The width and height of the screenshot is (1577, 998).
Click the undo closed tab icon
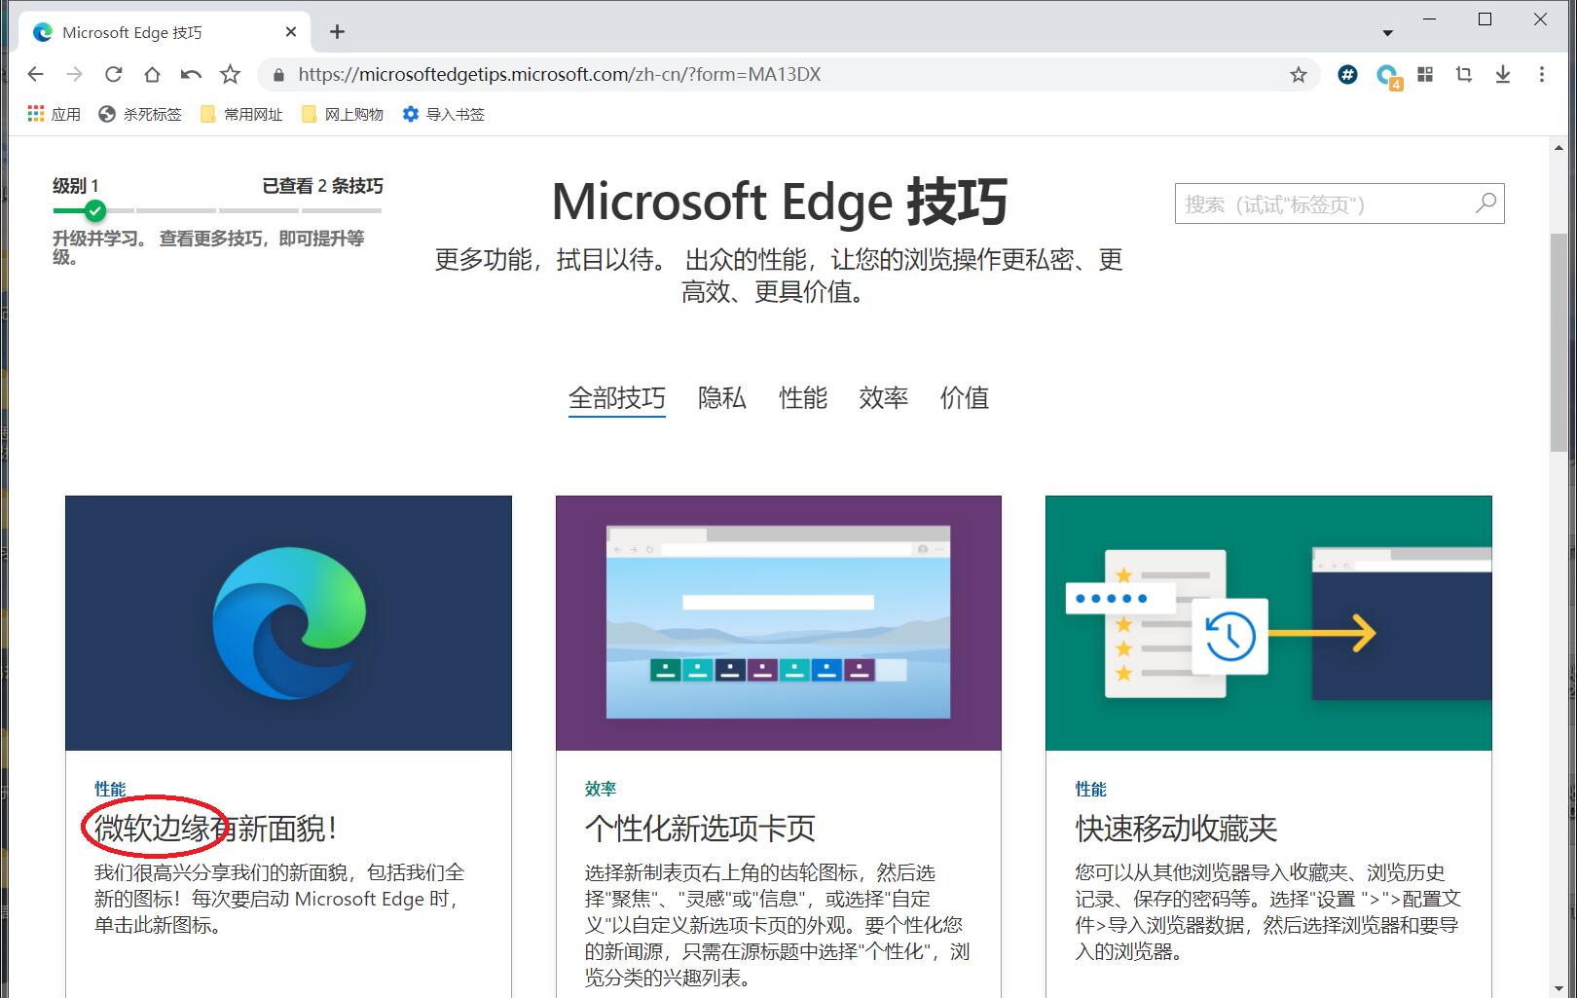191,74
